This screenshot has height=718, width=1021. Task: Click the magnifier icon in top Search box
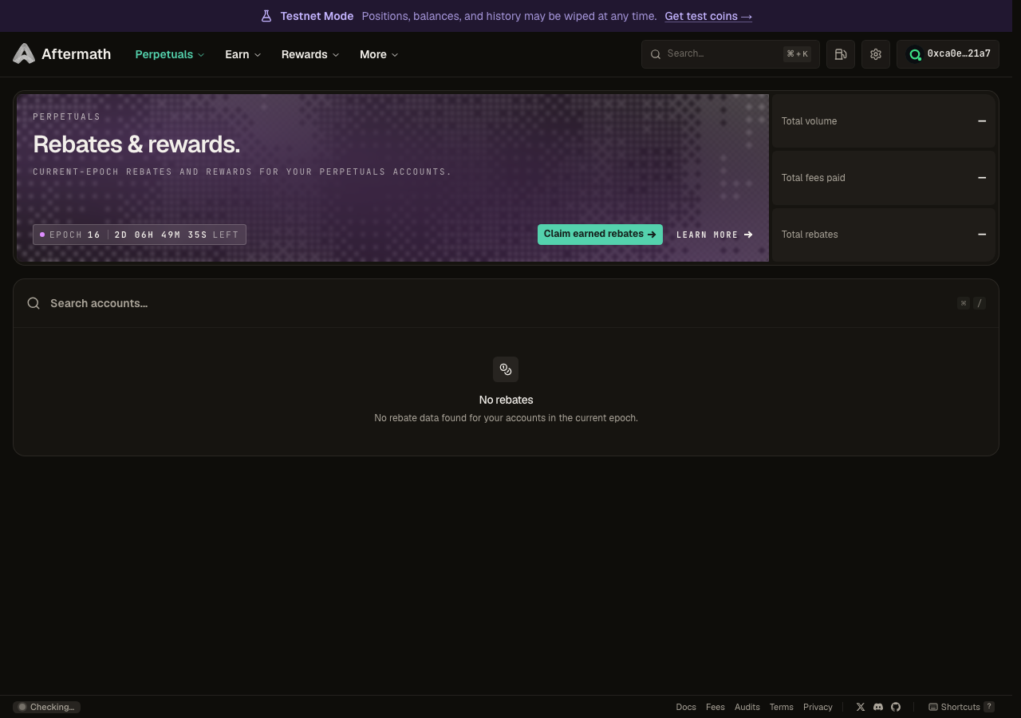click(x=656, y=54)
